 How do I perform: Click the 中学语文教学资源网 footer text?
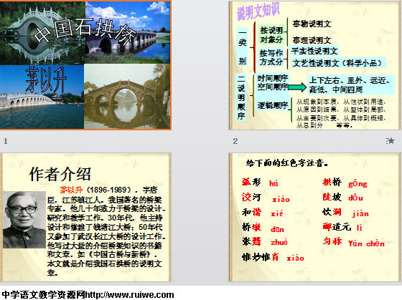tap(43, 294)
